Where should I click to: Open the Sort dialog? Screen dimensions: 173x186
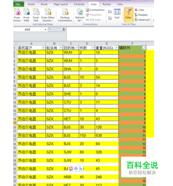tap(117, 14)
